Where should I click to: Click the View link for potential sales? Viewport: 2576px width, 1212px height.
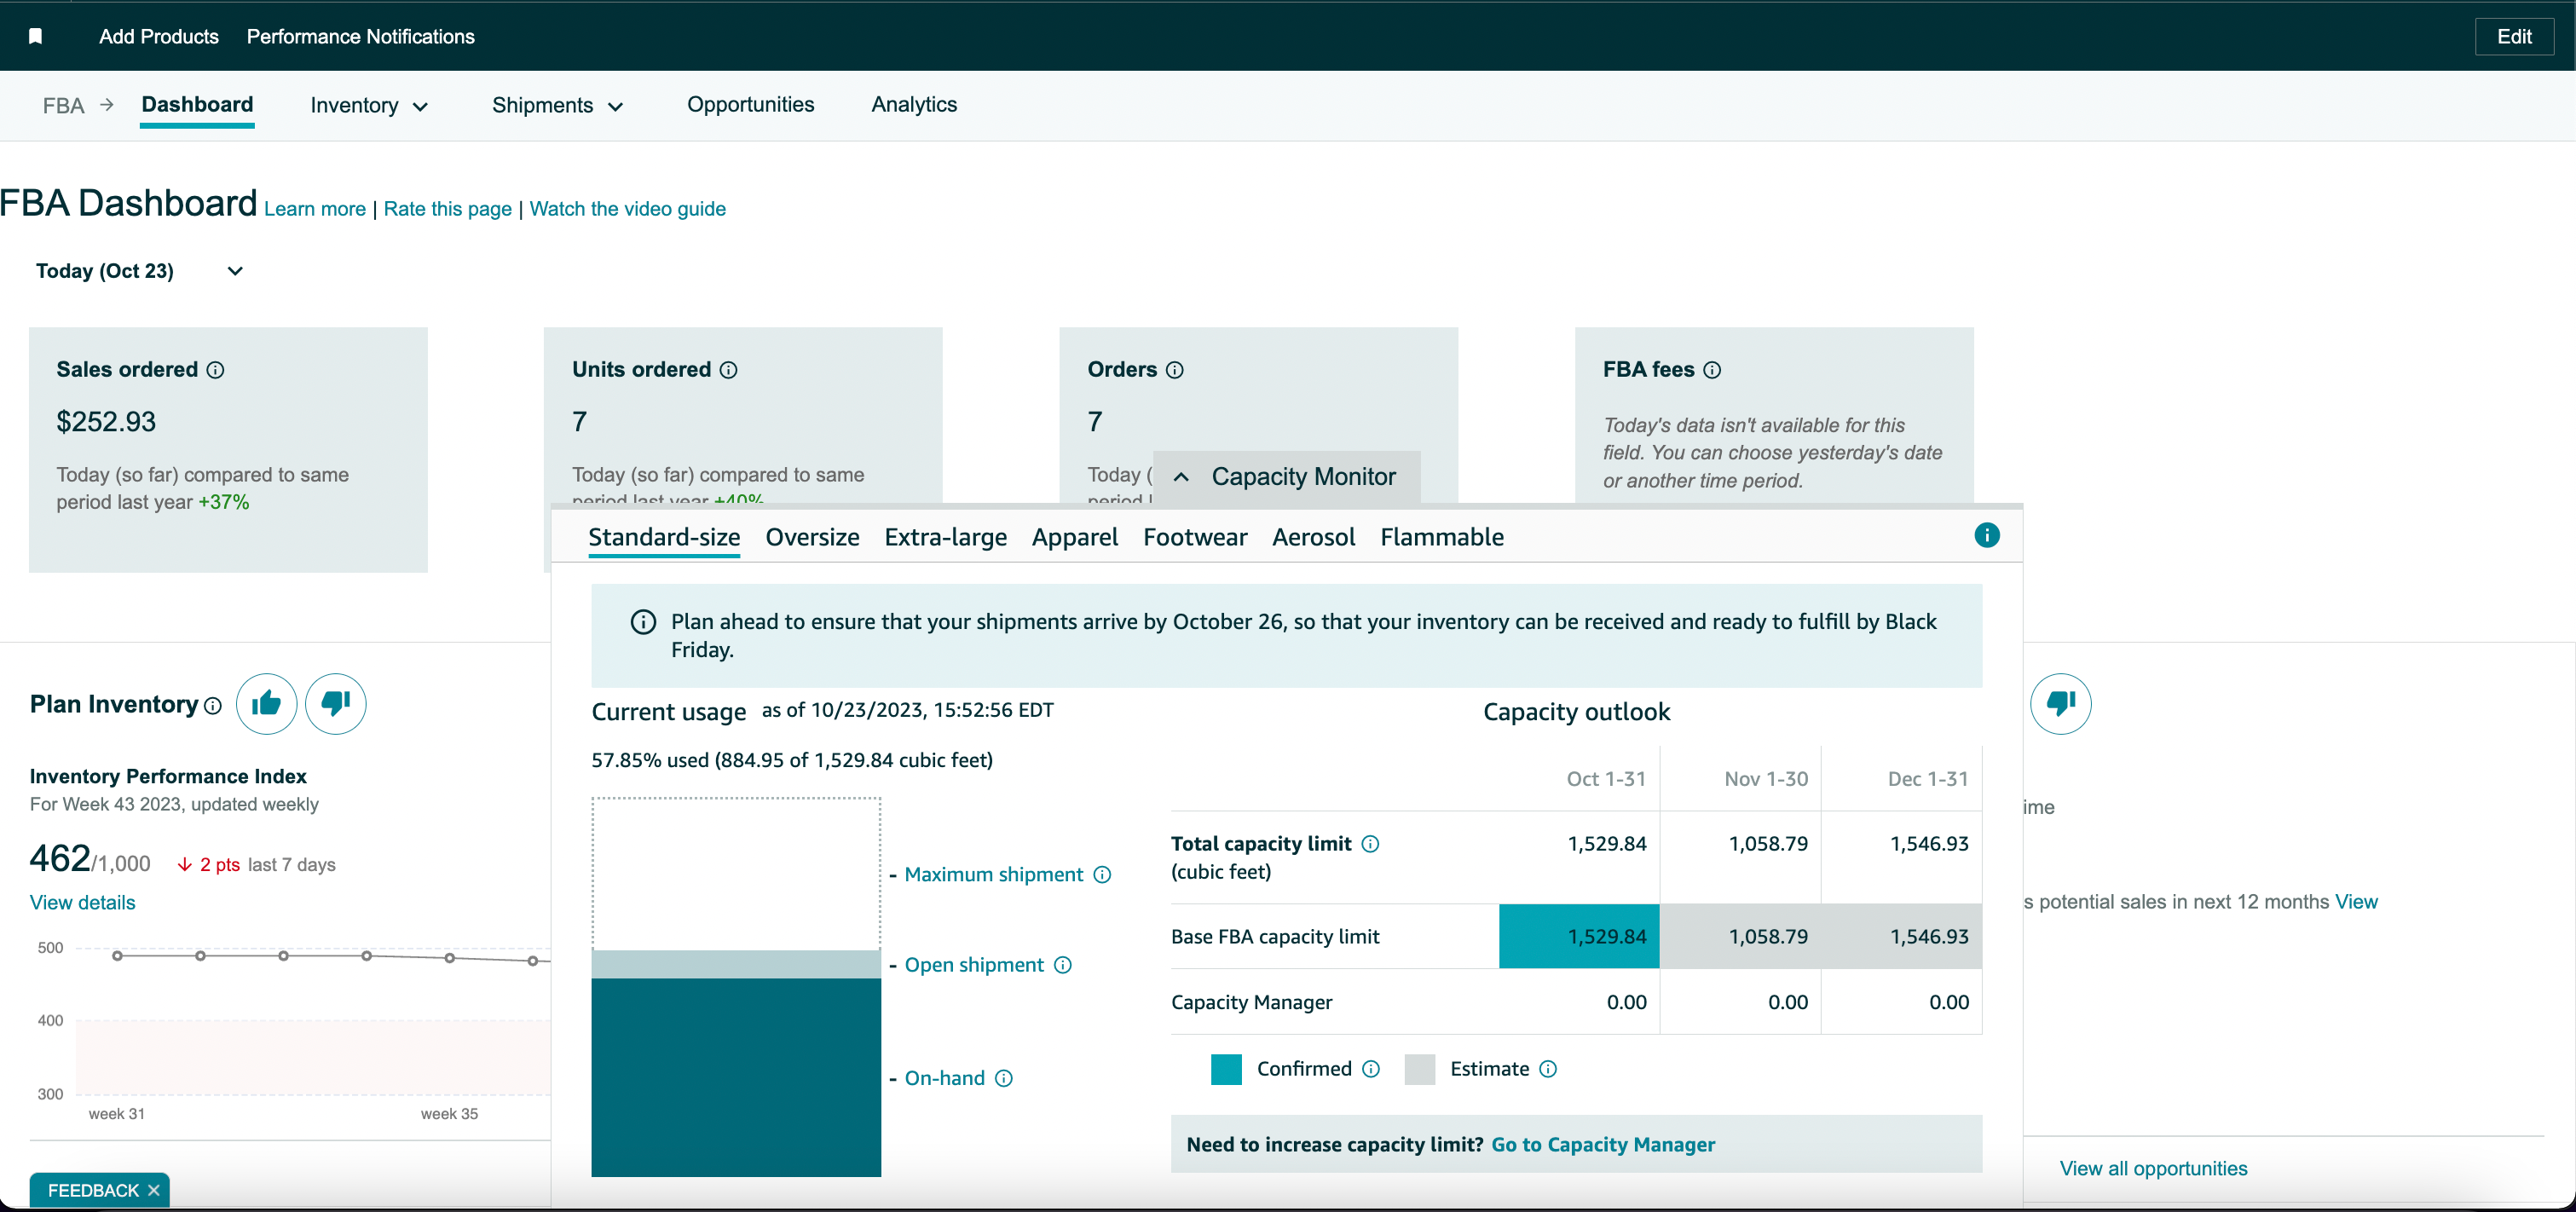click(2356, 902)
